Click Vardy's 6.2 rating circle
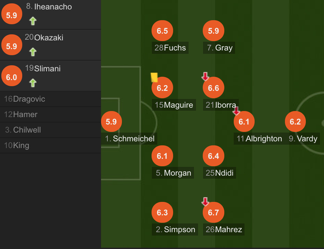The width and height of the screenshot is (324, 249). 295,122
